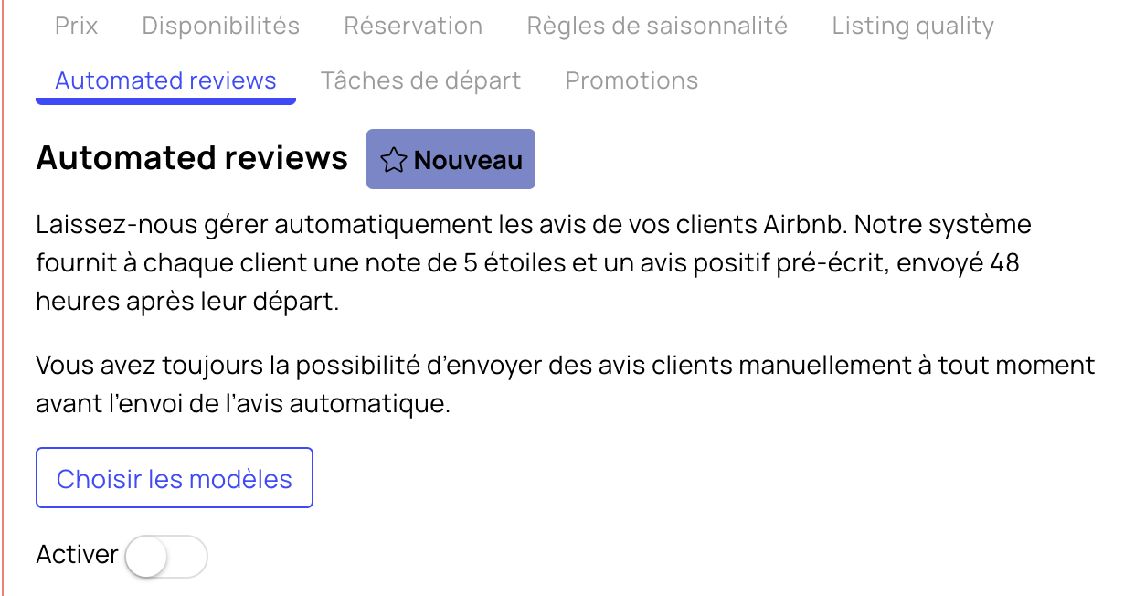Click the paragraph mentioning 5 étoiles
This screenshot has width=1124, height=596.
pos(534,263)
